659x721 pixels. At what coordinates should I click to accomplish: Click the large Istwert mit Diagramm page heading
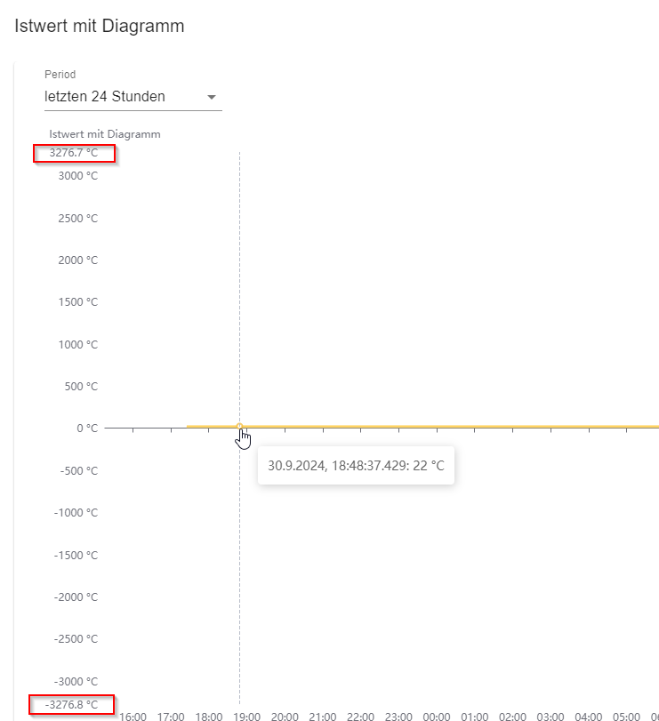(x=100, y=26)
